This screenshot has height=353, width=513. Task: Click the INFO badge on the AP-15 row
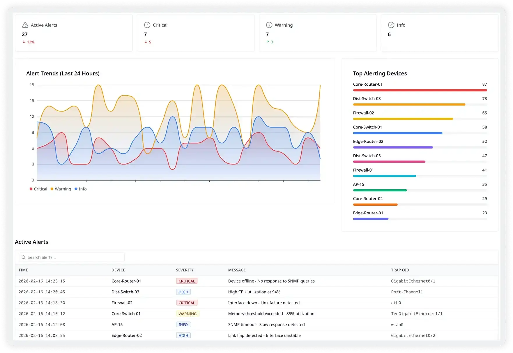pyautogui.click(x=183, y=324)
